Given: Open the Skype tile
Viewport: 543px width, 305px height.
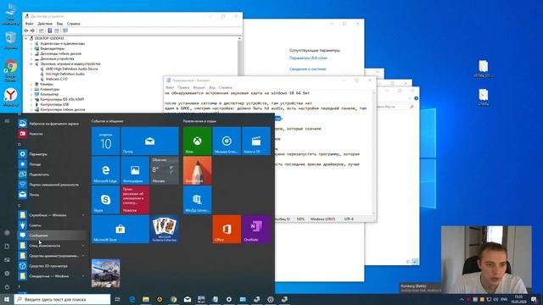Looking at the screenshot, I should click(x=105, y=200).
